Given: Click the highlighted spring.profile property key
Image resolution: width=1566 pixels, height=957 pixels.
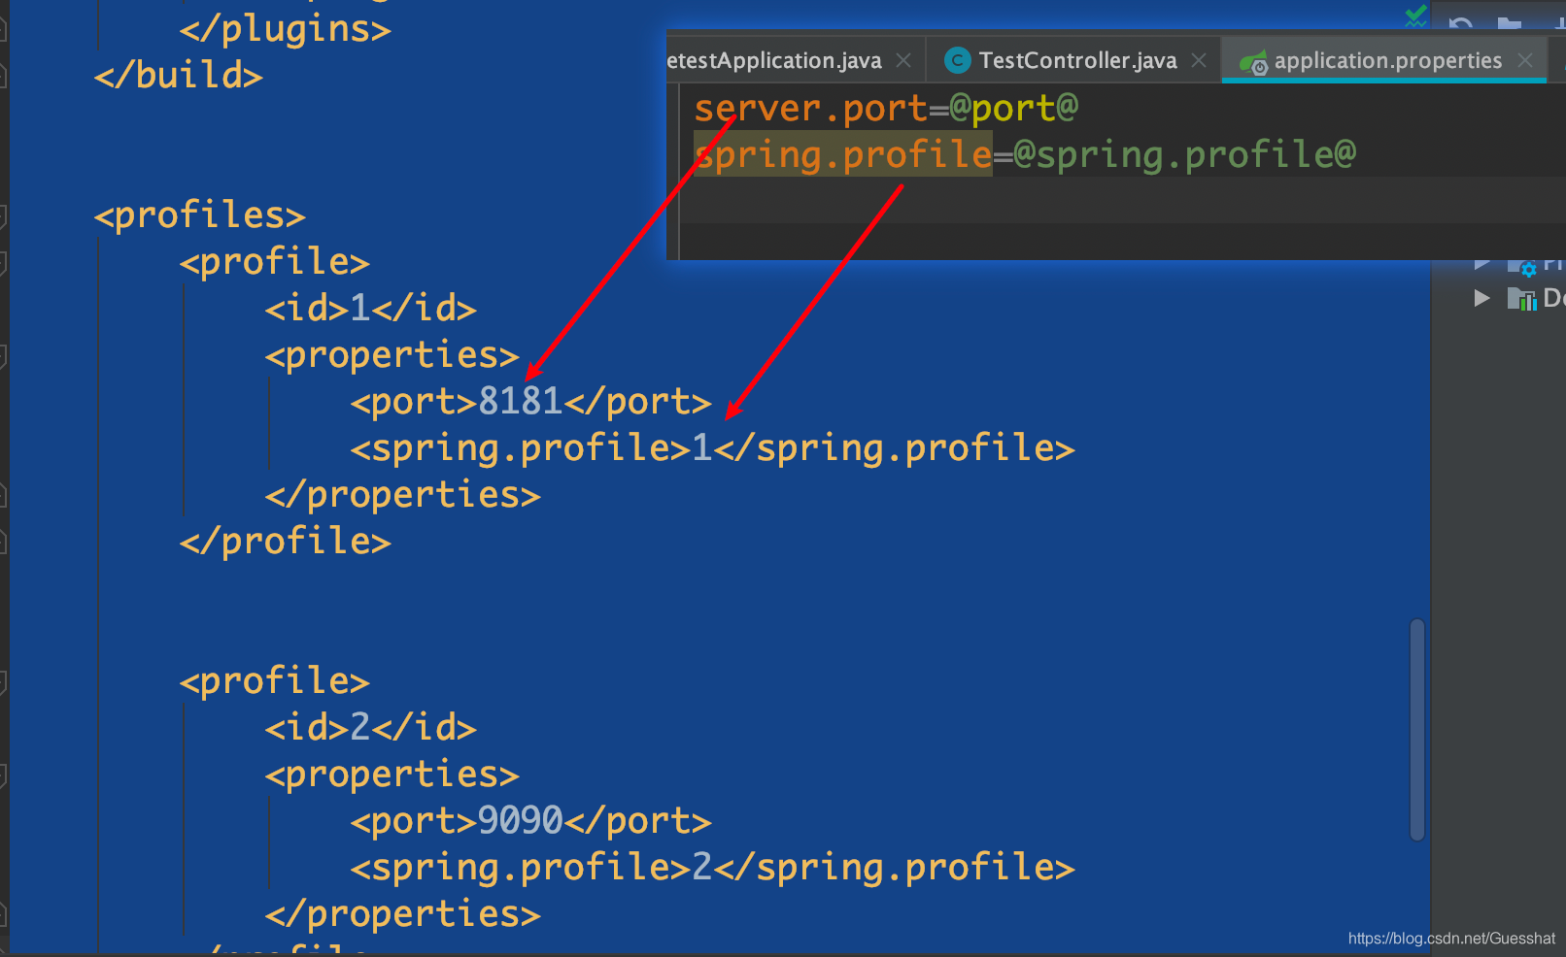Looking at the screenshot, I should [843, 154].
